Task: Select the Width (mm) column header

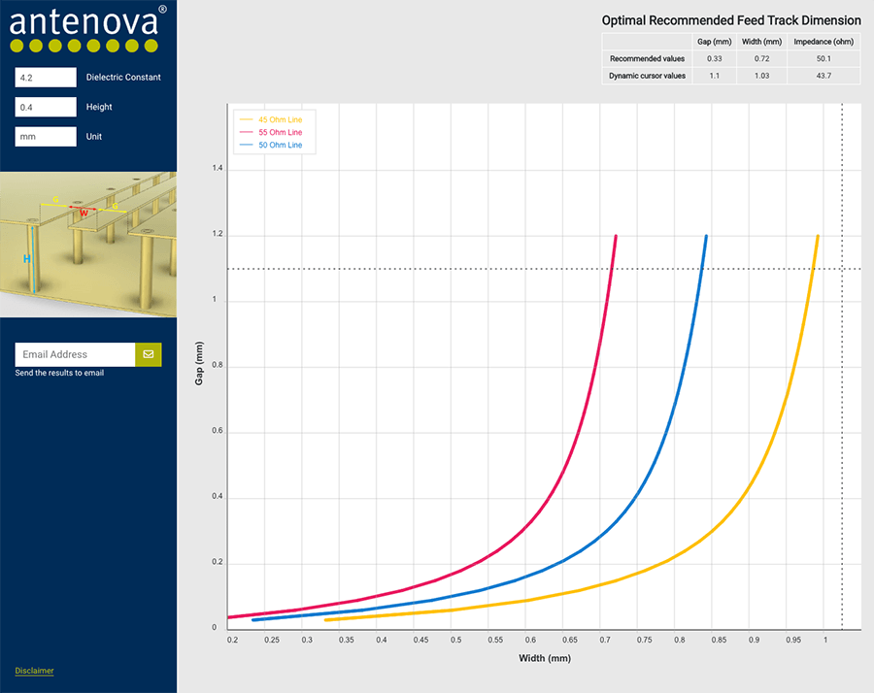Action: coord(760,42)
